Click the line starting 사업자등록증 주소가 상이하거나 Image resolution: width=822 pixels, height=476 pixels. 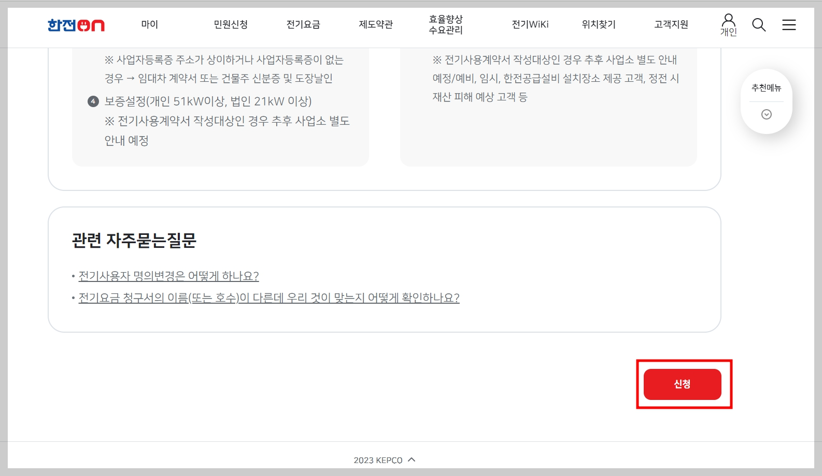[x=224, y=60]
